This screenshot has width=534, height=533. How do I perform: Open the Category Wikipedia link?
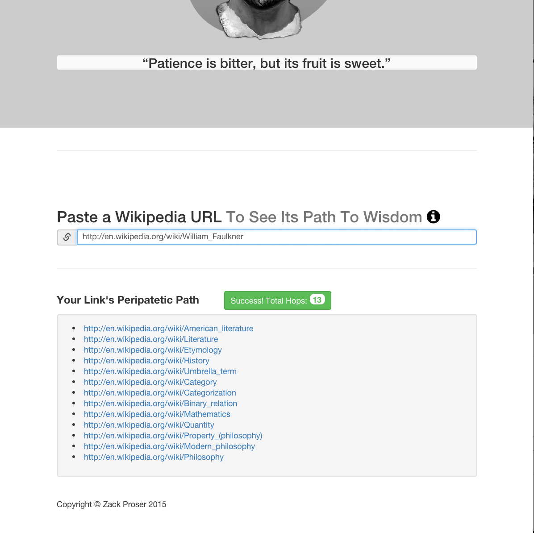[150, 382]
